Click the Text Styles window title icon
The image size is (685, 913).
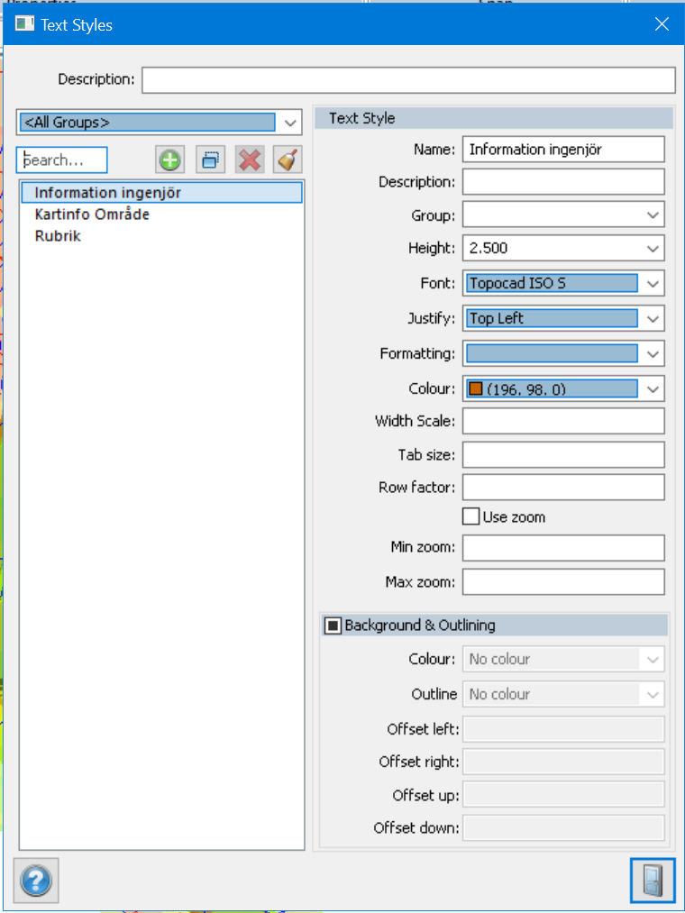24,24
